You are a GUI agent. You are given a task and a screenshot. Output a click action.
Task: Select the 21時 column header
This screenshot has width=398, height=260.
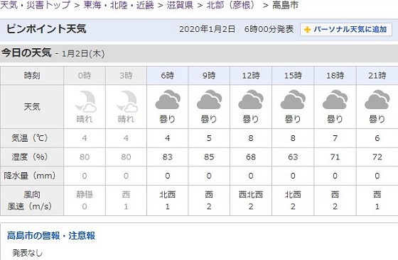click(x=377, y=75)
